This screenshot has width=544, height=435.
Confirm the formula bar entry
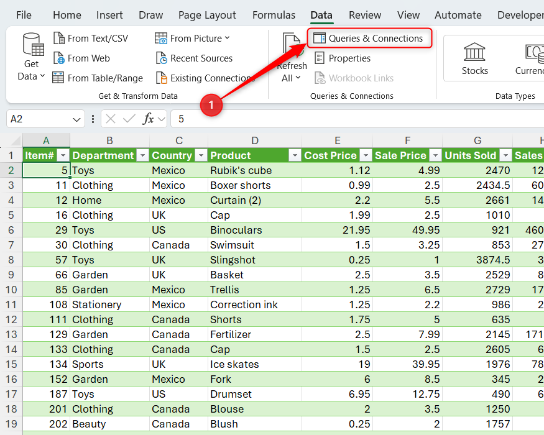(129, 119)
